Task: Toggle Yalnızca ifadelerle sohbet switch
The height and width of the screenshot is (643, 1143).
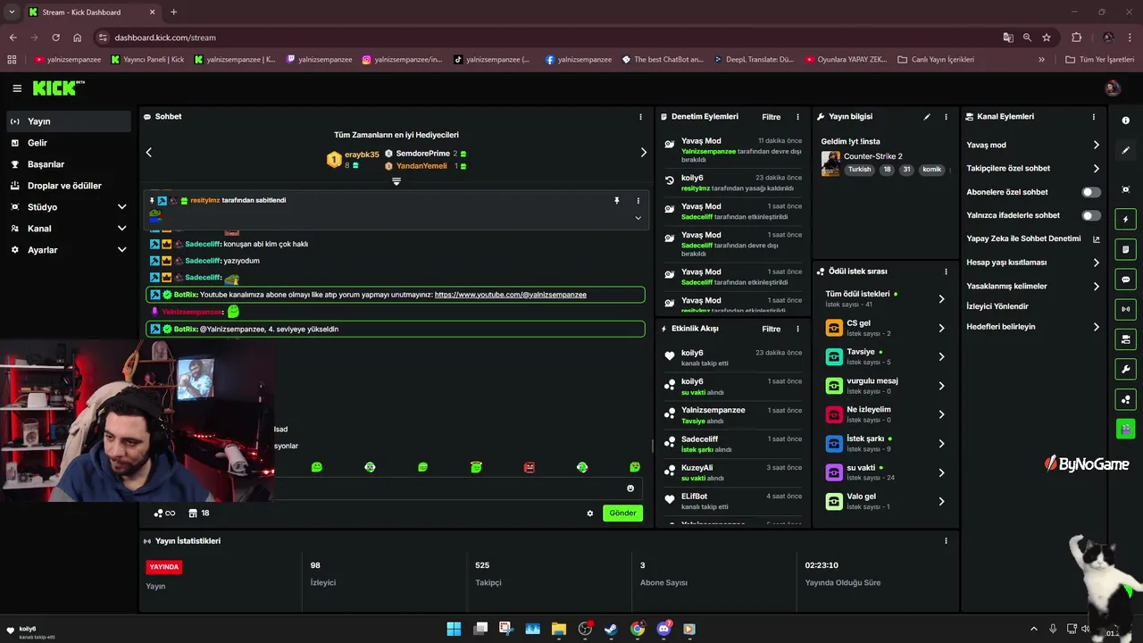Action: pos(1091,215)
